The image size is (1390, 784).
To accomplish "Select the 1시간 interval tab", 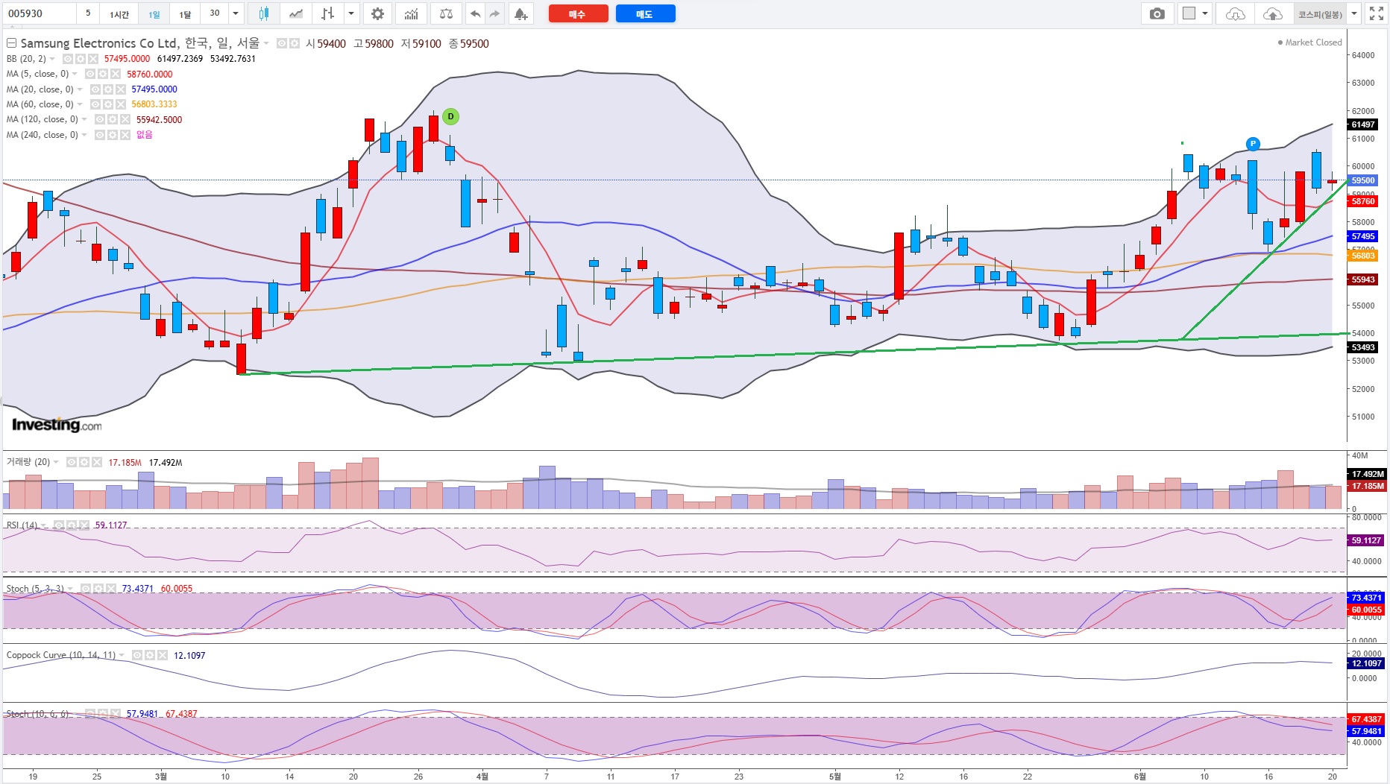I will 119,13.
